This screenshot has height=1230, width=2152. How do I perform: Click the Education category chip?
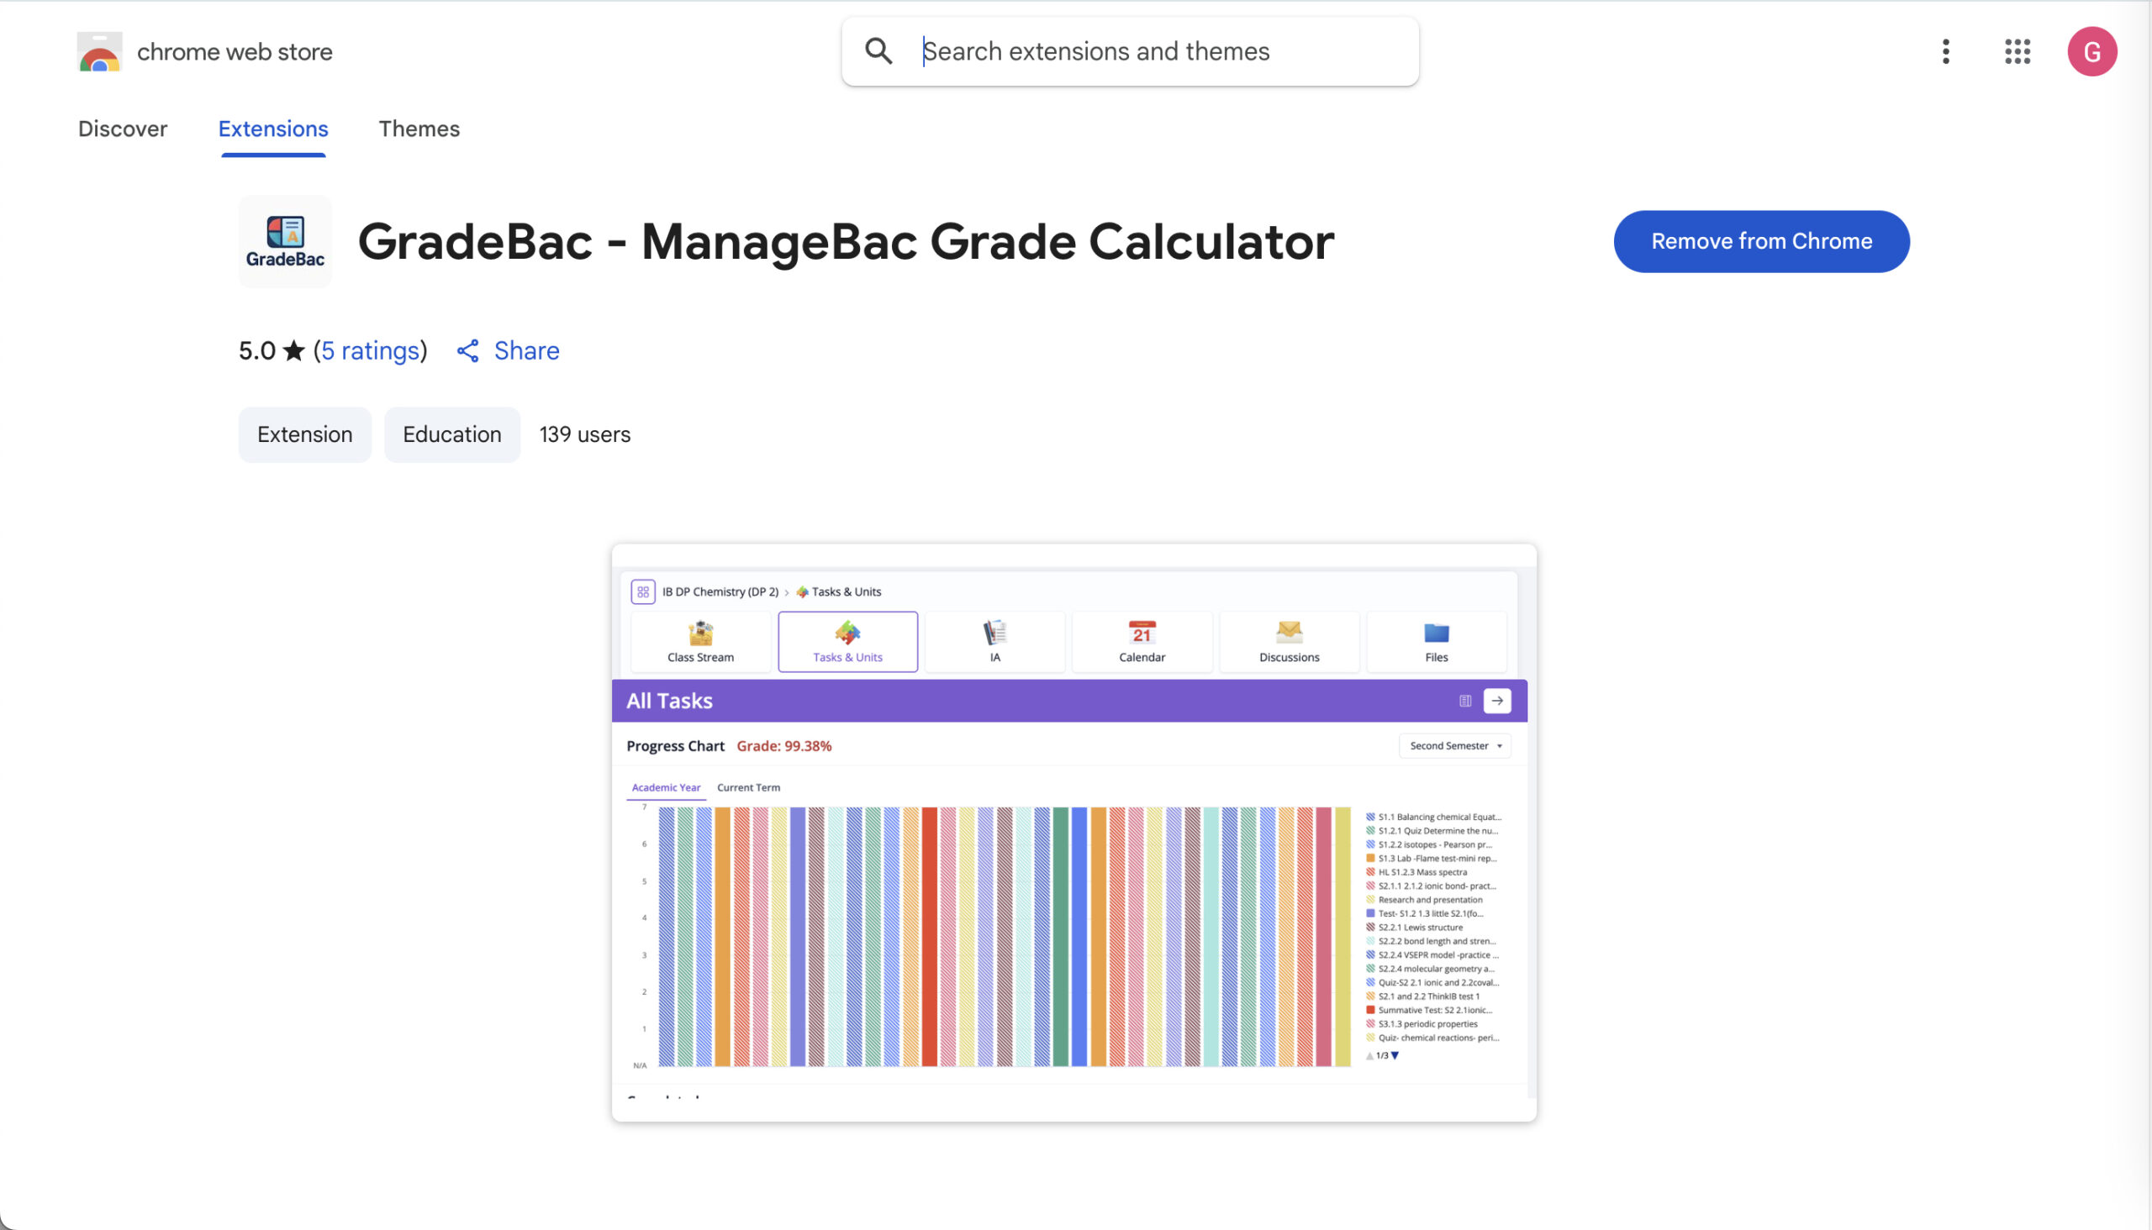click(451, 434)
